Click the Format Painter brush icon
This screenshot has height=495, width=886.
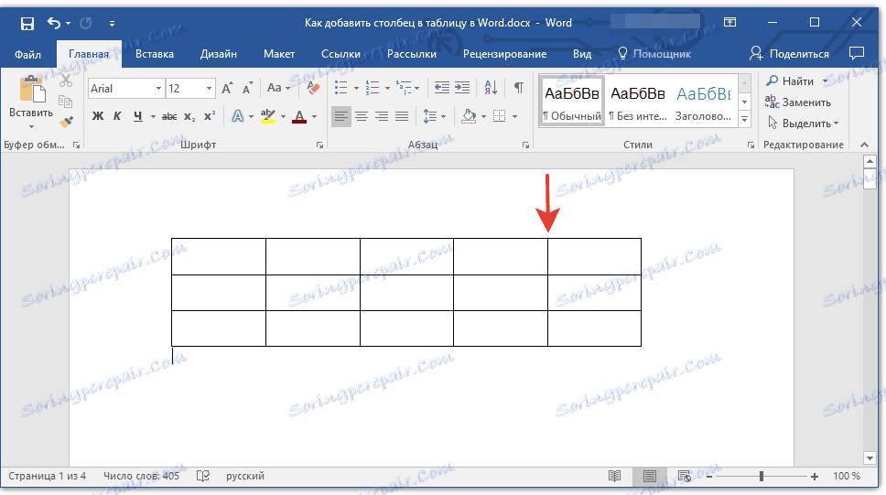point(66,122)
